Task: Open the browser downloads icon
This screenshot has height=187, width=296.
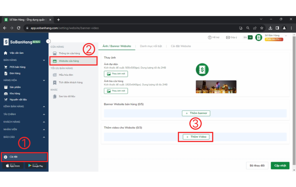Action: (270, 28)
